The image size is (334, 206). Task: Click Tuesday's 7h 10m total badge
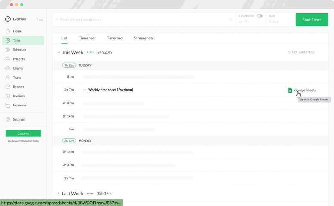[69, 65]
